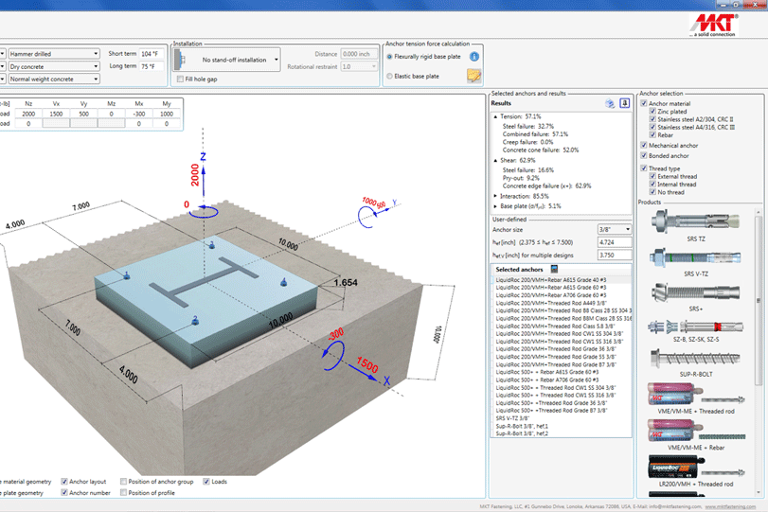Enable Position of anchor group checkbox

123,482
